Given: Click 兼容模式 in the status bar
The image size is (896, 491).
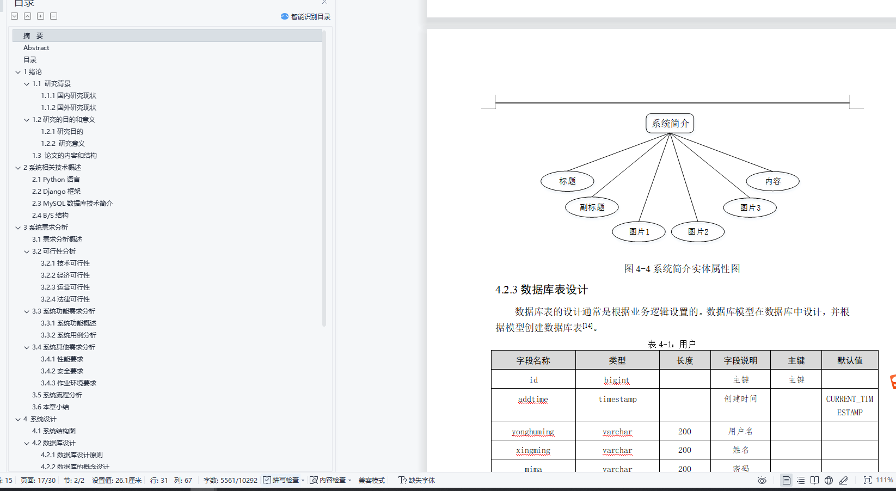Looking at the screenshot, I should 372,480.
